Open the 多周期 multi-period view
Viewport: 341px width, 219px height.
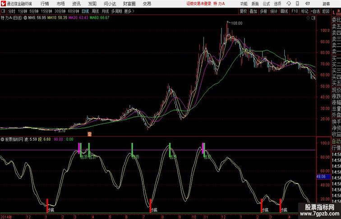click(116, 11)
